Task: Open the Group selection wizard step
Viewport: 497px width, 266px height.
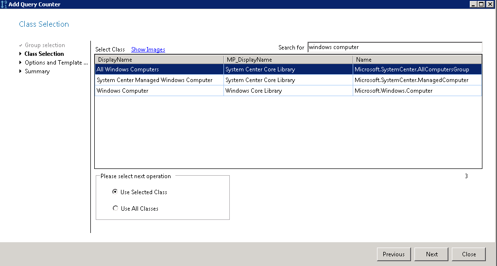Action: pyautogui.click(x=44, y=45)
